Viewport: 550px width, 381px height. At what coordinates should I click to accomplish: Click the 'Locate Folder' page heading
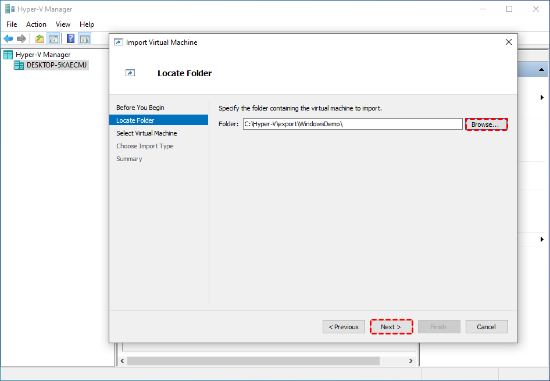click(x=184, y=73)
